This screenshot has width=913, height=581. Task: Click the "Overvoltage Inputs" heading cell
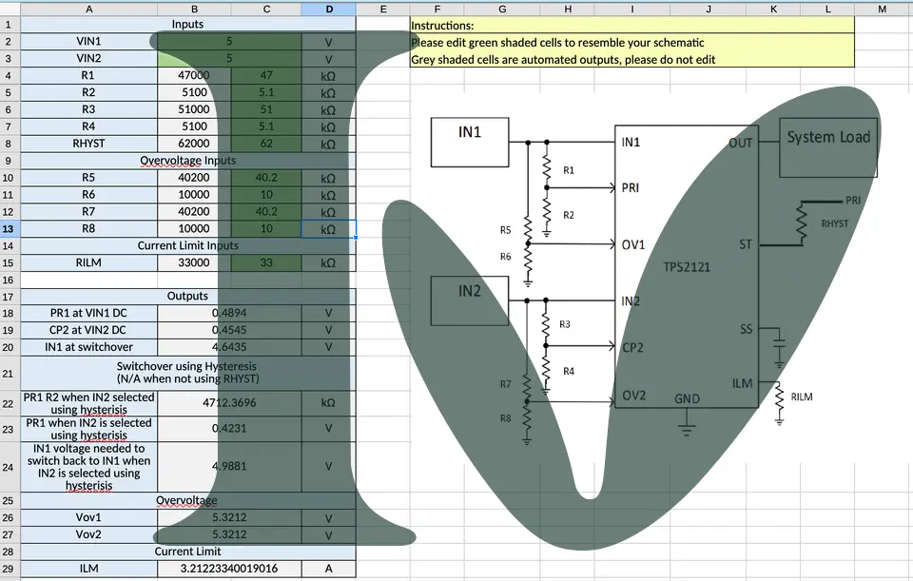[x=188, y=160]
